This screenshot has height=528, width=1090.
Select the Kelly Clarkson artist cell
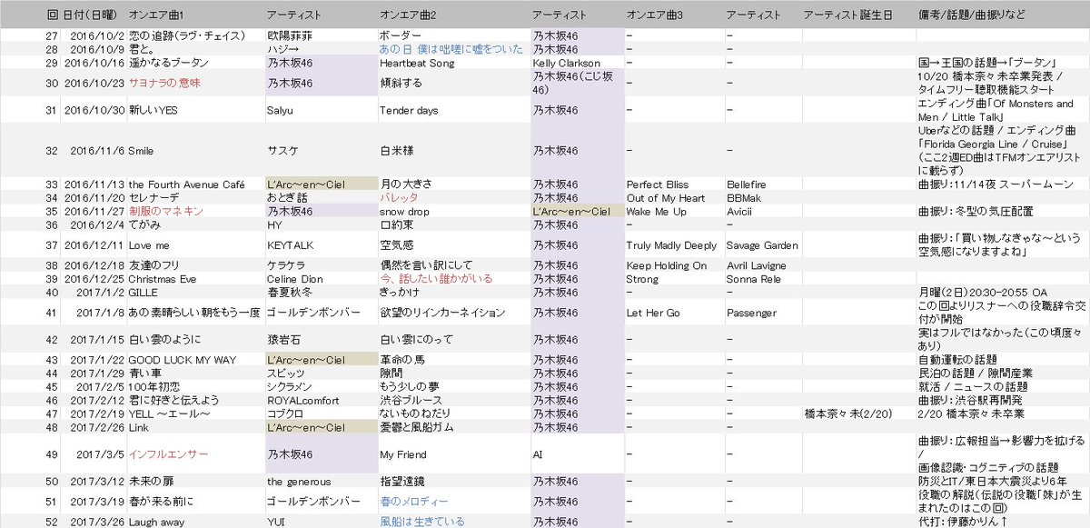[x=567, y=63]
